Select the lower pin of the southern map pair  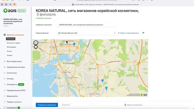click(x=106, y=88)
